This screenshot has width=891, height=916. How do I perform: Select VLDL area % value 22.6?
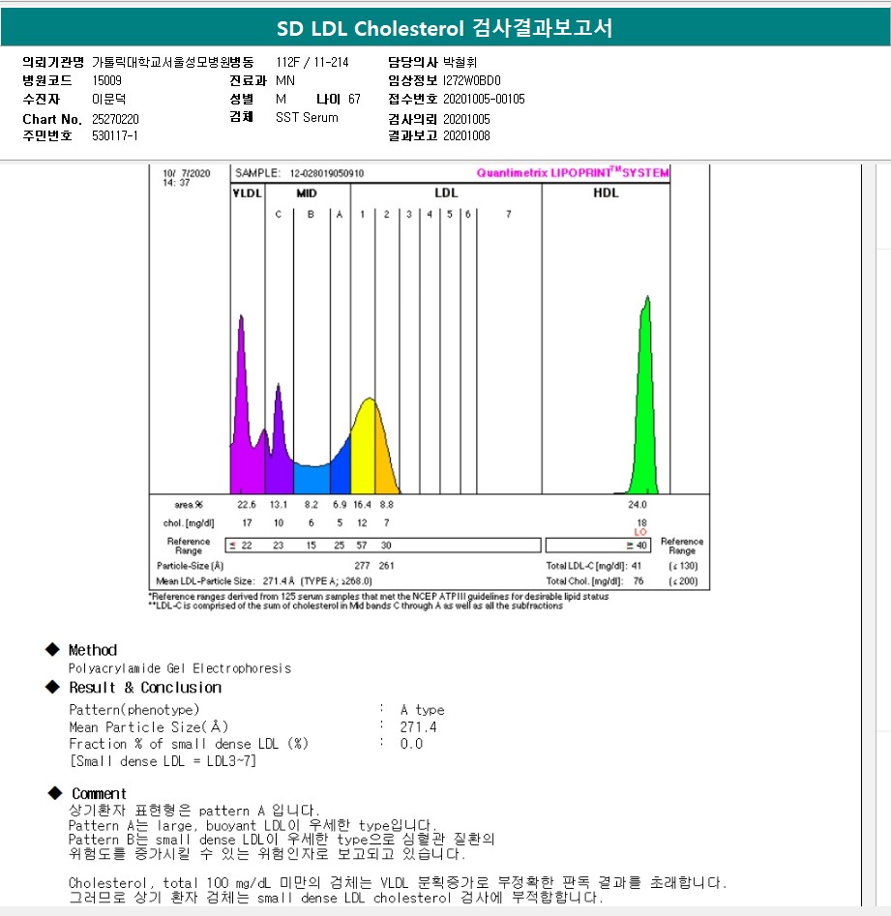247,505
